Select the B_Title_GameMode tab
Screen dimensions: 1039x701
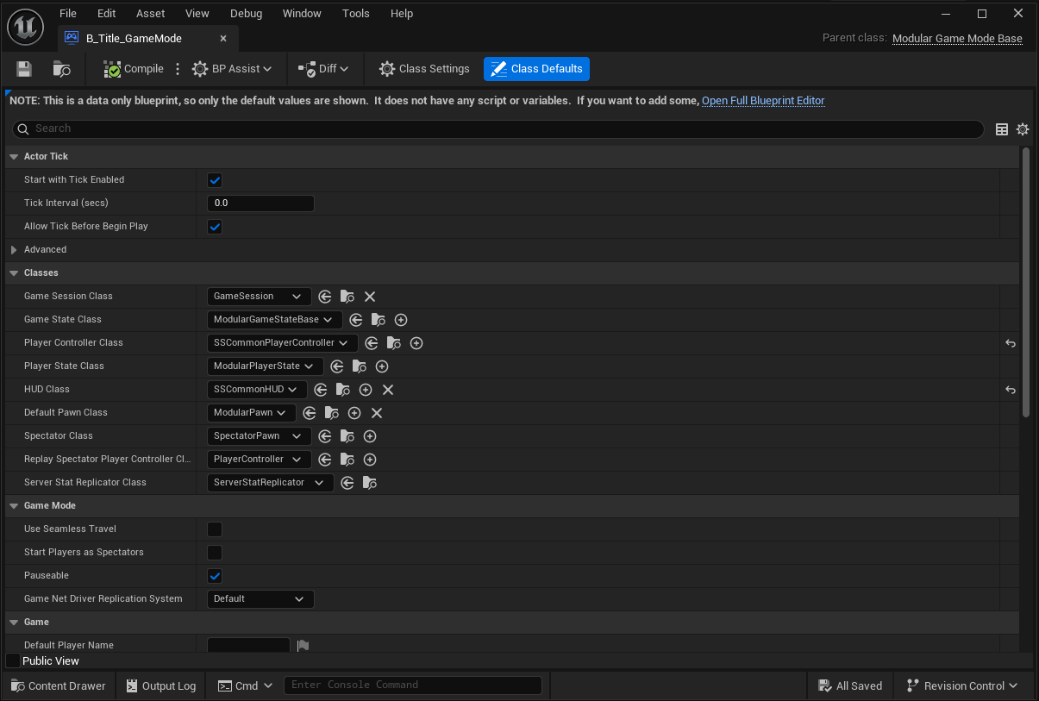134,38
